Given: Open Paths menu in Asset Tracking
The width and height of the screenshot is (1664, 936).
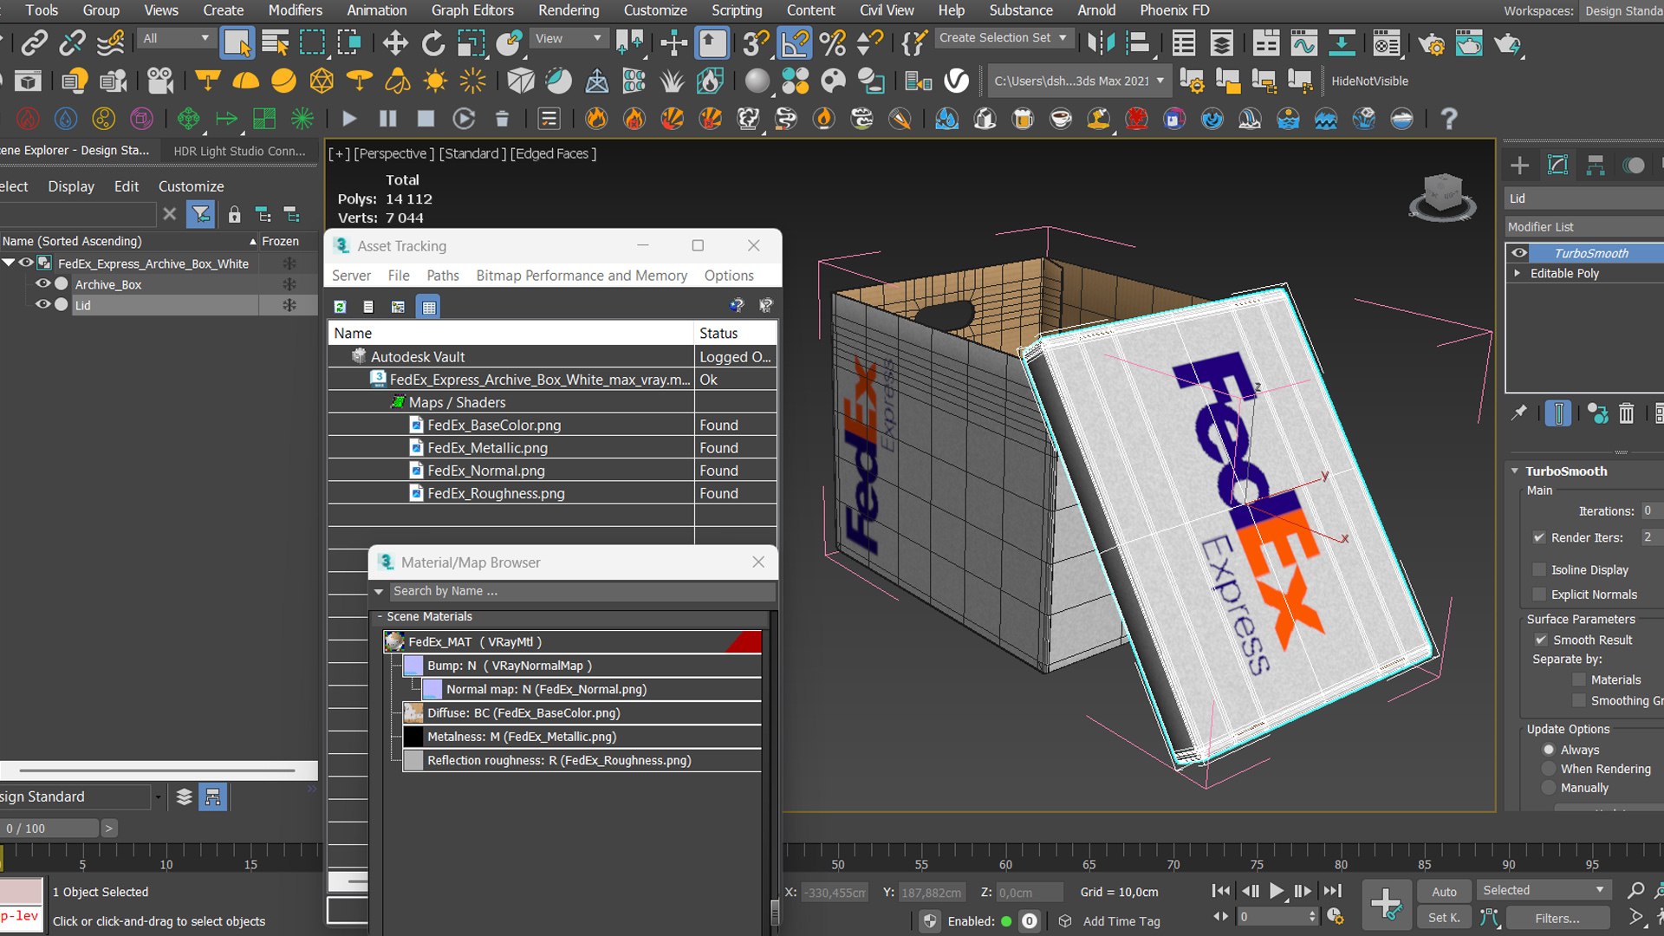Looking at the screenshot, I should tap(443, 275).
